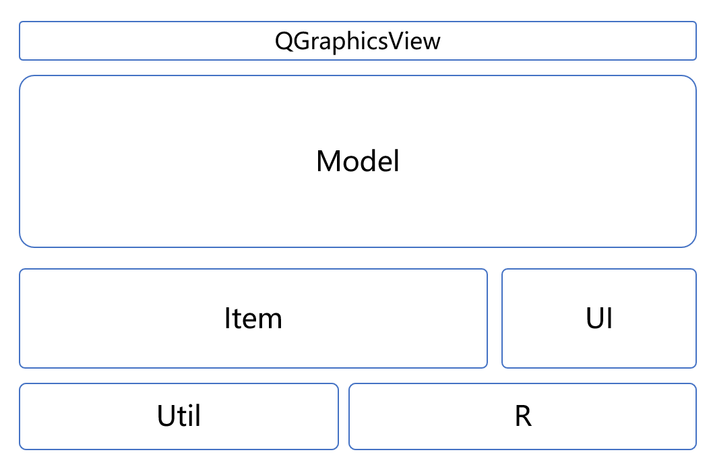Click the "Util" text label
The height and width of the screenshot is (465, 711).
click(x=179, y=416)
